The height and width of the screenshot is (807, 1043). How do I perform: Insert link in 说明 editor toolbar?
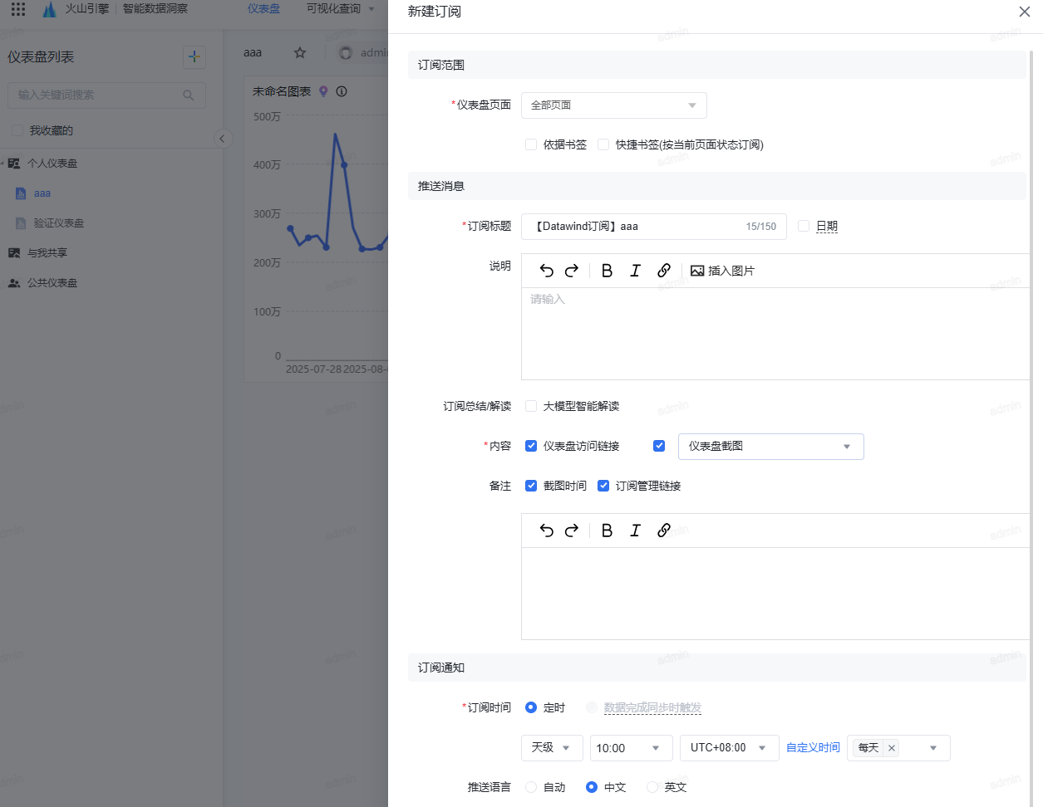[663, 271]
